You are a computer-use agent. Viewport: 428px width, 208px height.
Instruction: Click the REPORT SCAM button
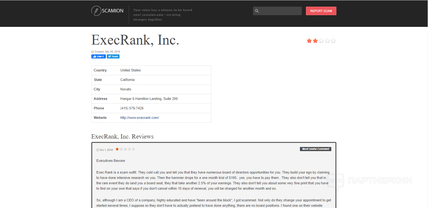click(x=321, y=11)
